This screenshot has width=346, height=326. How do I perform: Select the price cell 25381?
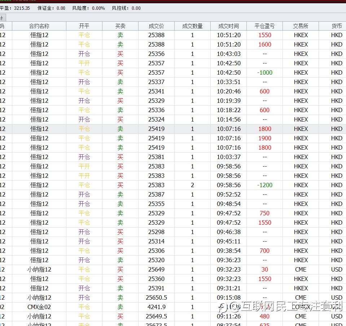click(x=157, y=157)
